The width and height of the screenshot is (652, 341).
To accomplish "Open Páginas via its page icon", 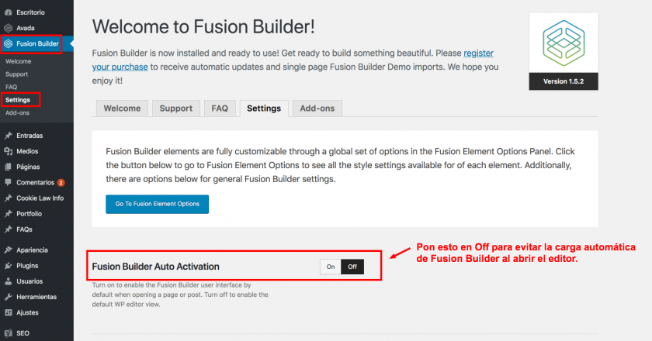I will point(8,167).
